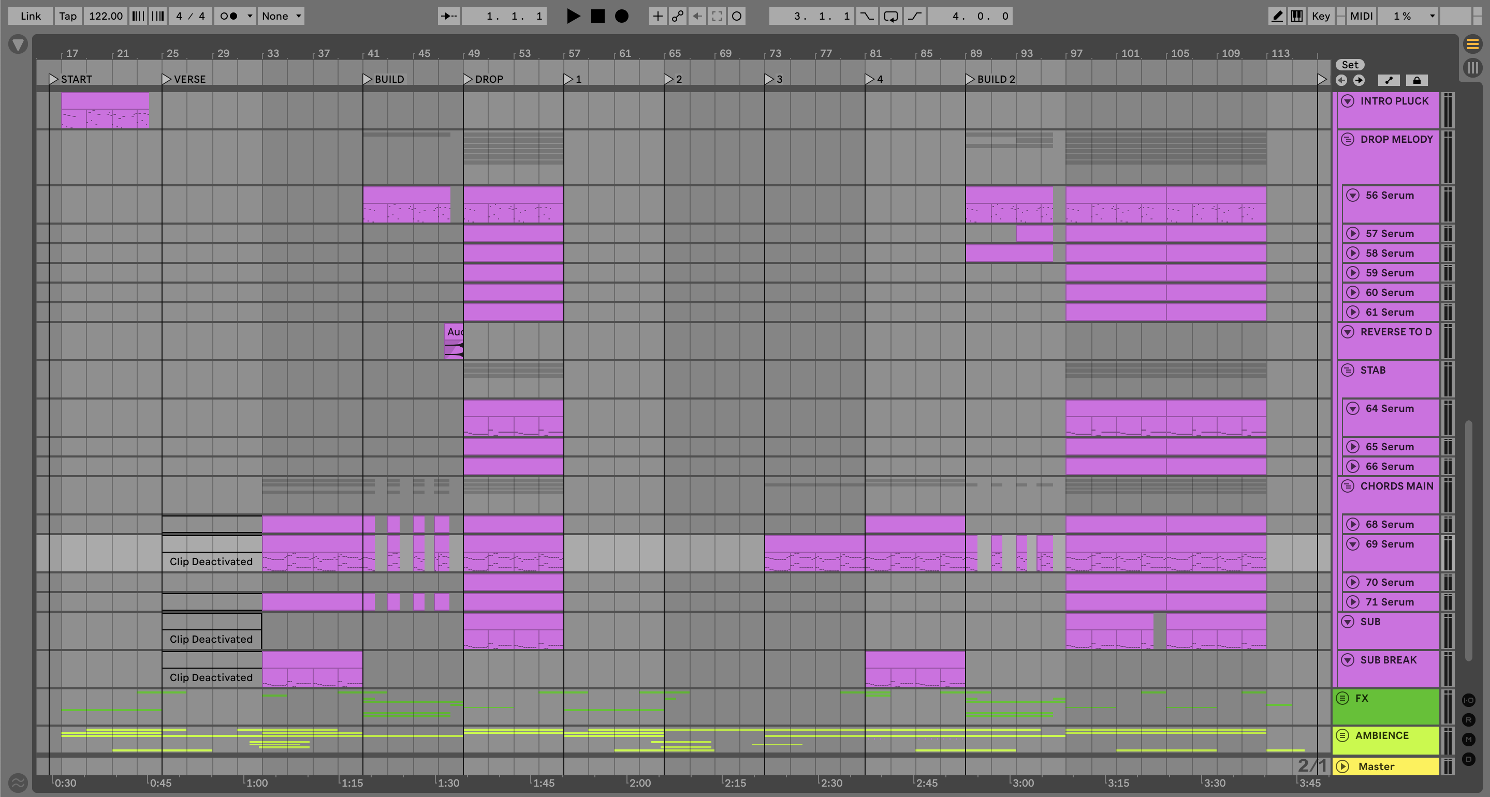This screenshot has height=797, width=1490.
Task: Click the tempo field 122.00
Action: click(x=105, y=16)
